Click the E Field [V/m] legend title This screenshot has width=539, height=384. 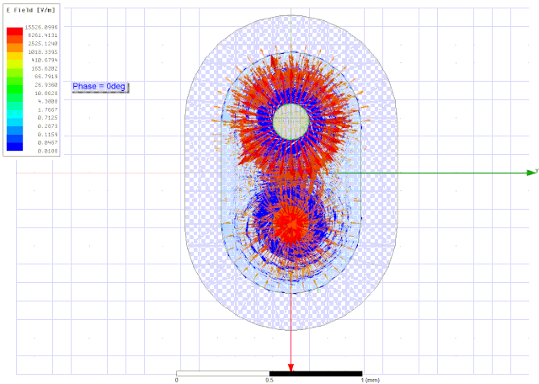coord(30,10)
